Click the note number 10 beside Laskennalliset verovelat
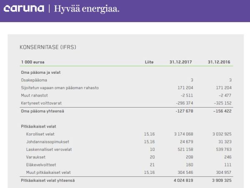The height and width of the screenshot is (188, 250). point(152,149)
